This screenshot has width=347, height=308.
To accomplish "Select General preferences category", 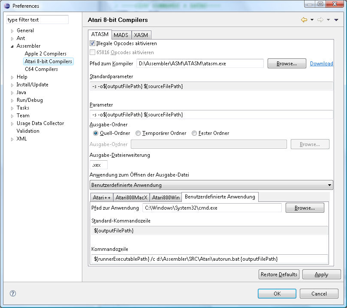I will (x=25, y=30).
